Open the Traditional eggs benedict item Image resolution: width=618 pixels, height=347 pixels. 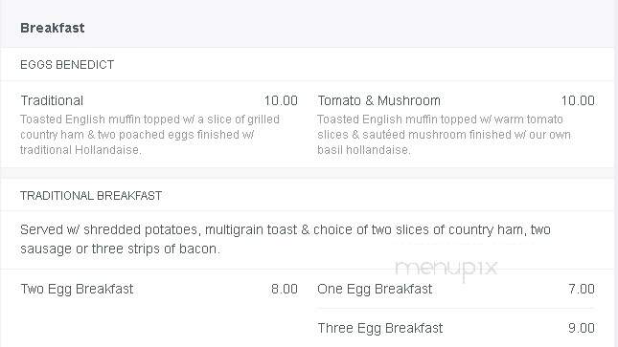point(52,100)
